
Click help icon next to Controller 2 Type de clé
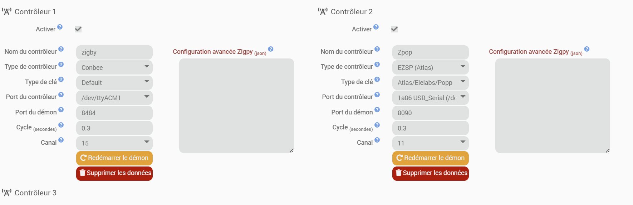tap(377, 80)
